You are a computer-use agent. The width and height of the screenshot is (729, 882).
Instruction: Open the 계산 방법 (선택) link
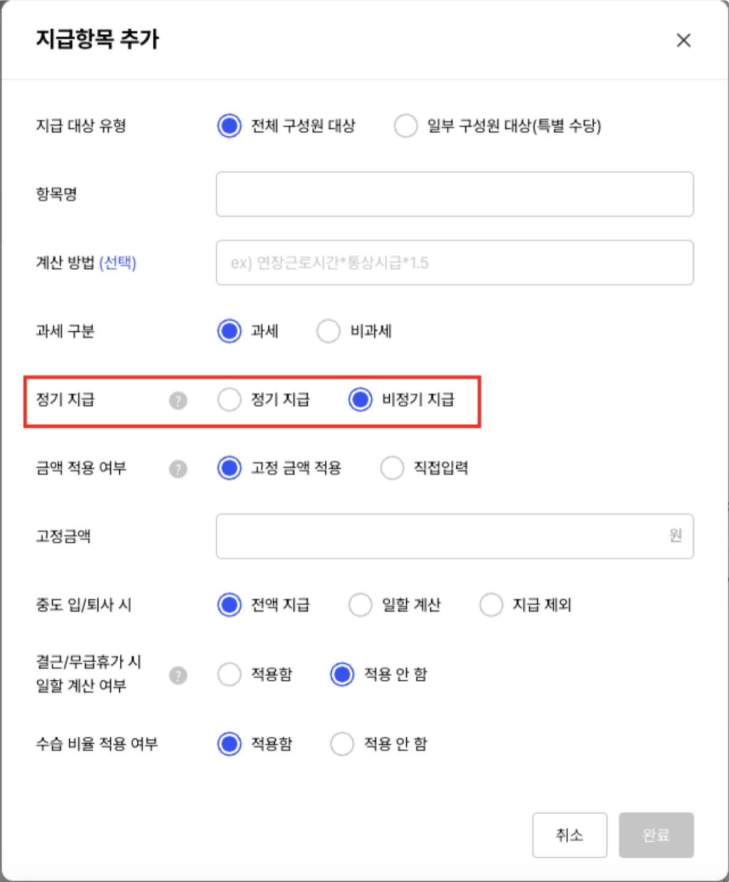[118, 263]
